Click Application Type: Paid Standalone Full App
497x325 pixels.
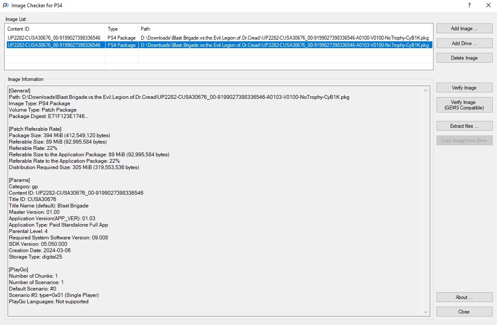pyautogui.click(x=59, y=225)
